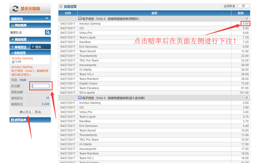
Task: Click the 投注额 stake amount input
Action: click(41, 86)
